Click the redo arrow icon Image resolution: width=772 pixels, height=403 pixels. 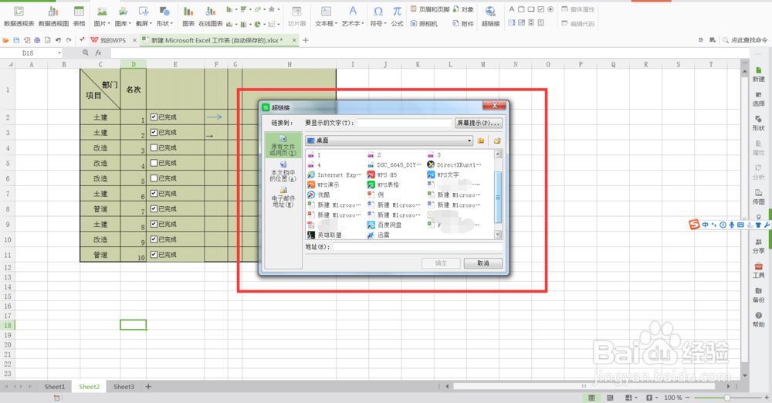69,40
